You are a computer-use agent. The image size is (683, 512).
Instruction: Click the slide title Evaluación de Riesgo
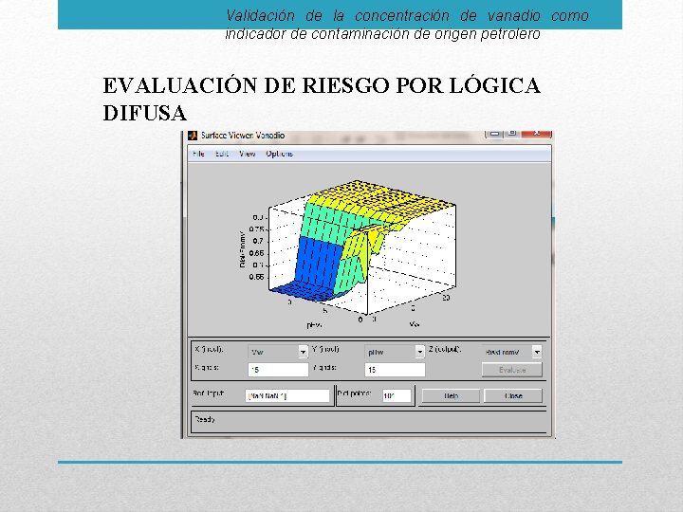(322, 99)
